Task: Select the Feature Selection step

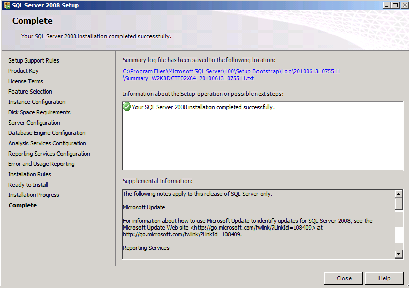Action: [30, 92]
